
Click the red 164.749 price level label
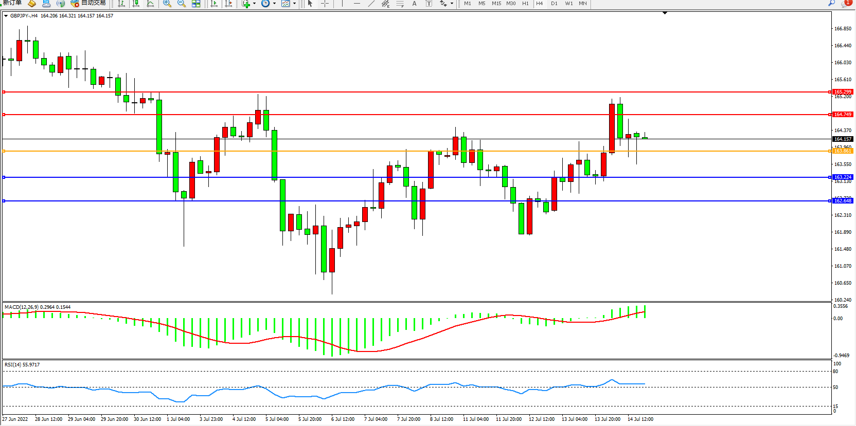click(x=843, y=115)
